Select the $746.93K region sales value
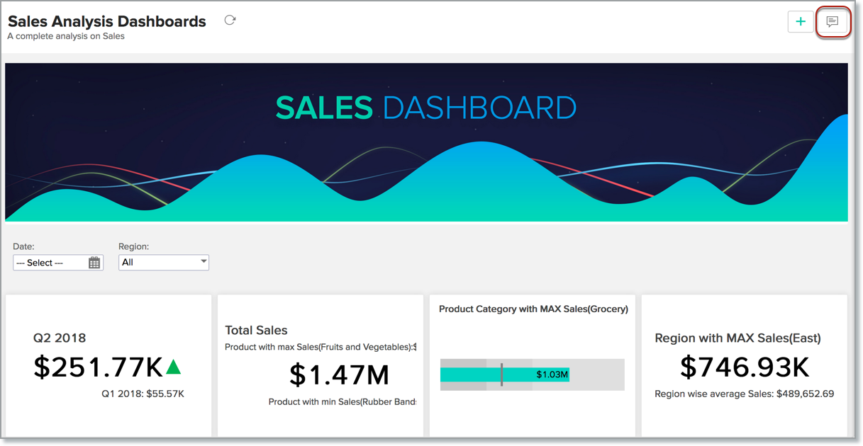The width and height of the screenshot is (863, 446). coord(744,367)
